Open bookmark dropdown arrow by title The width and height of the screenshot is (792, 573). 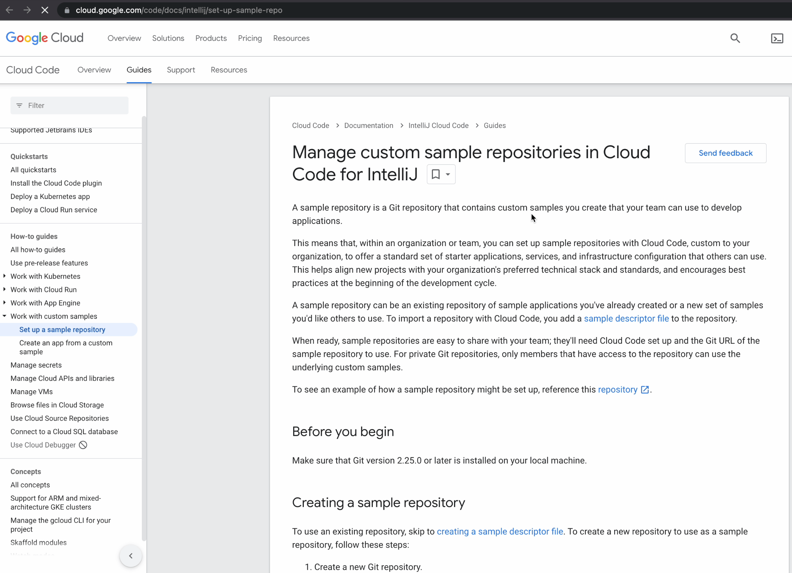click(448, 174)
